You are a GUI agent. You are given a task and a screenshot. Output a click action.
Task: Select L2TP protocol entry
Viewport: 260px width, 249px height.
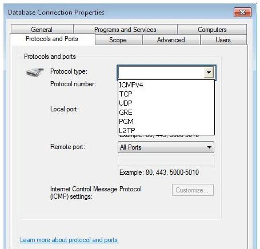click(x=166, y=130)
